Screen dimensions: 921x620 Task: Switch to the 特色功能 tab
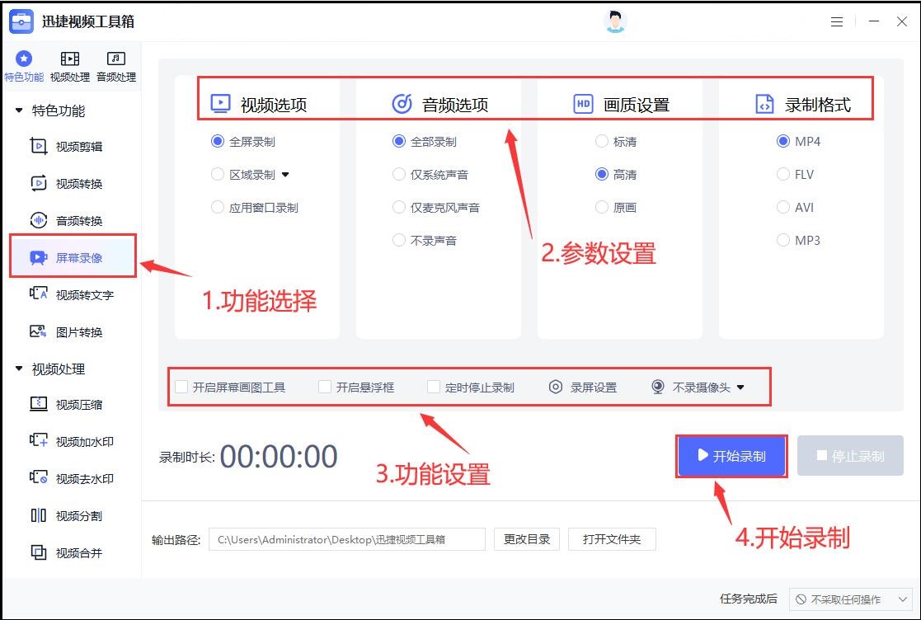point(23,66)
